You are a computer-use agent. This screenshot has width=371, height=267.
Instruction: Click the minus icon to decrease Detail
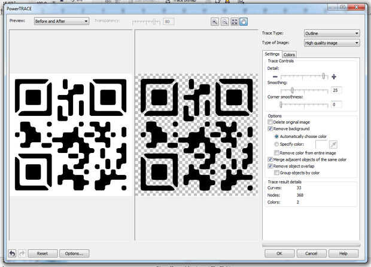click(x=275, y=77)
